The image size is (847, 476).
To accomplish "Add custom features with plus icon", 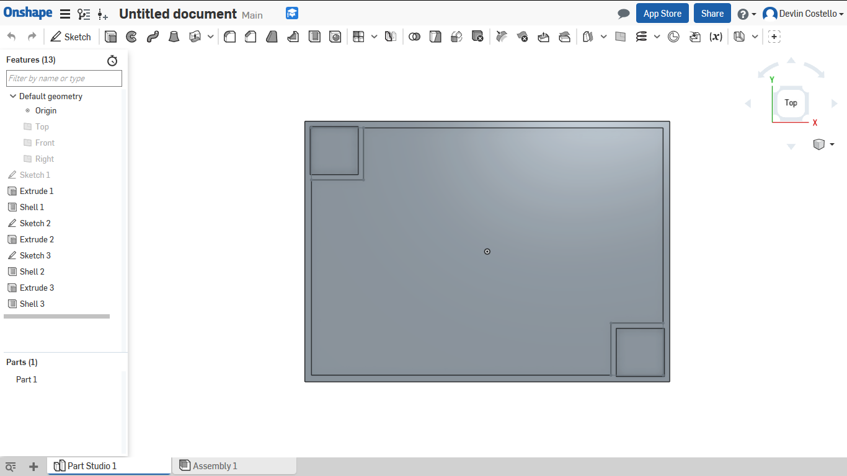I will point(774,37).
